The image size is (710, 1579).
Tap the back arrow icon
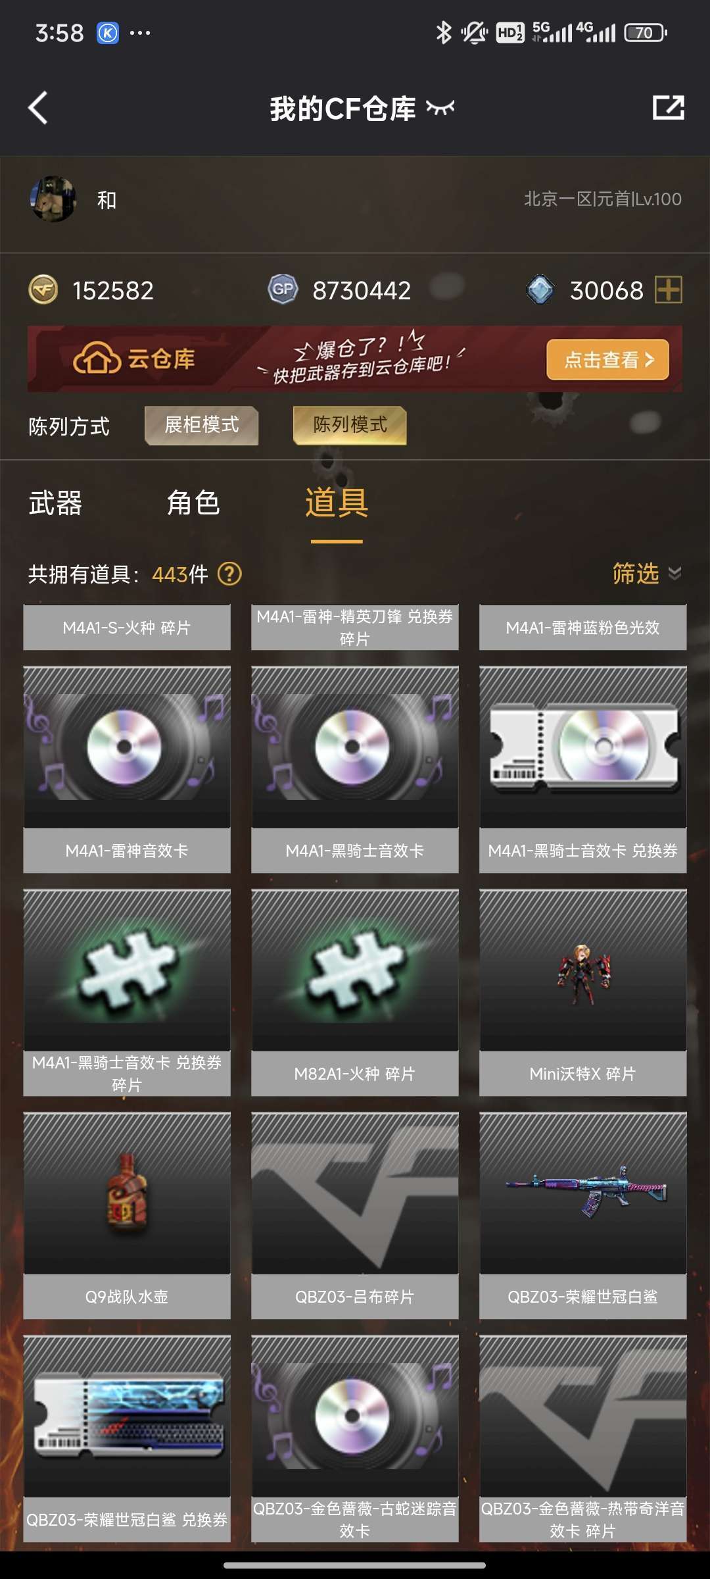[x=38, y=108]
